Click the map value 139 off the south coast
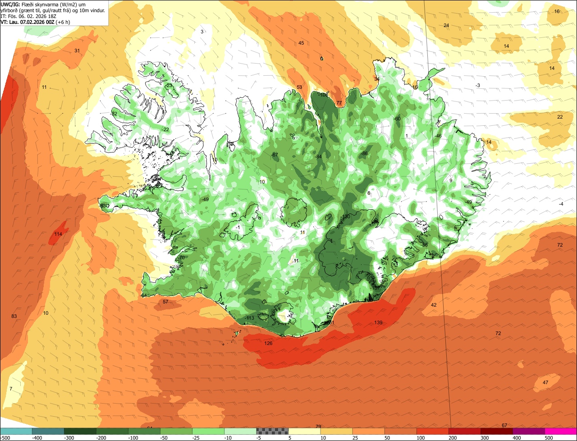 [378, 322]
